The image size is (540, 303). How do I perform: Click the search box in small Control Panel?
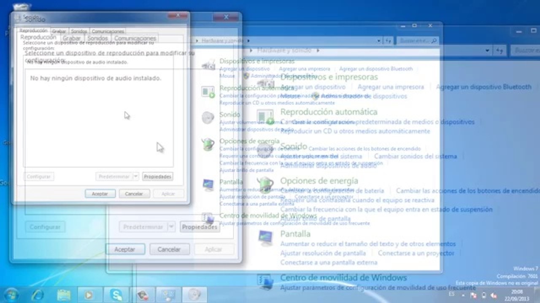[x=417, y=40]
